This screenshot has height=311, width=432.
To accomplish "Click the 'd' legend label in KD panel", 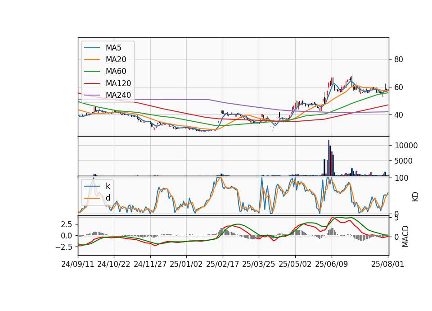I will 108,198.
